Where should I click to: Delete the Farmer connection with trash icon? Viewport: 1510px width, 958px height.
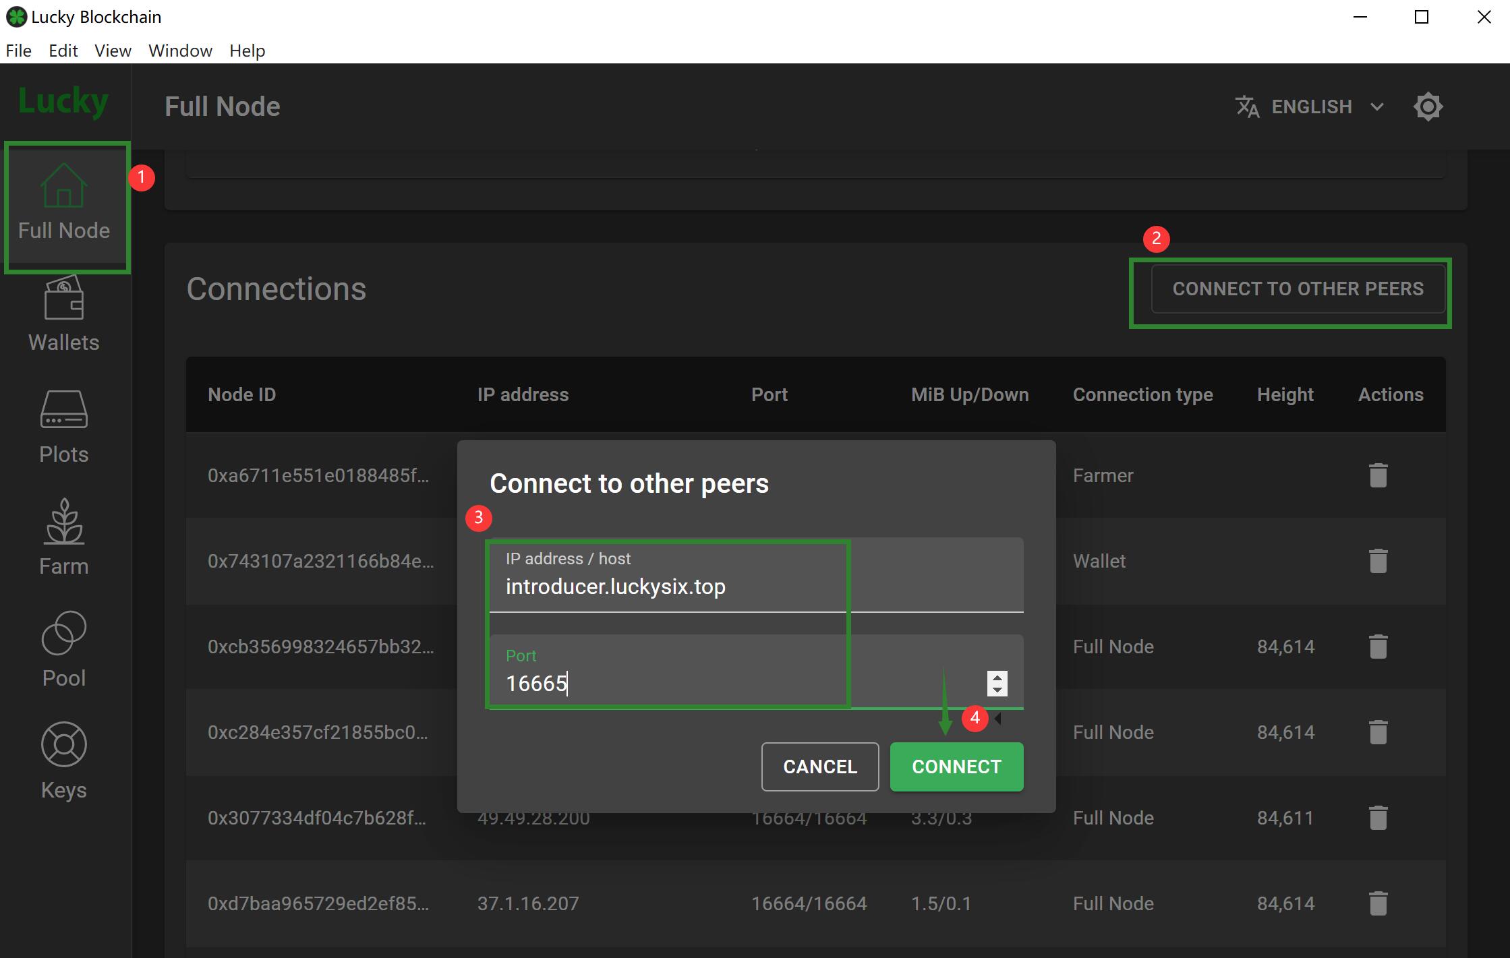click(x=1378, y=475)
